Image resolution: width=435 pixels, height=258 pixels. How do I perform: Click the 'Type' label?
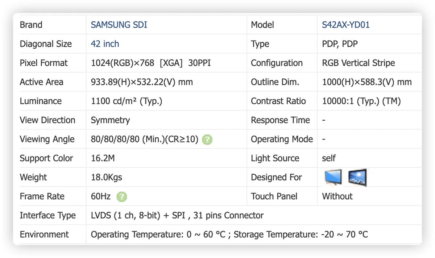point(260,44)
